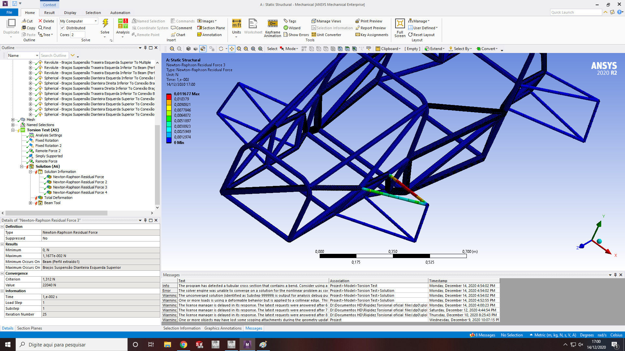Click the Outline horizontal scrollbar thumb

56,213
